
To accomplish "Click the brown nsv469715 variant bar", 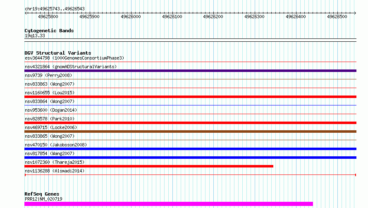I will 190,131.
